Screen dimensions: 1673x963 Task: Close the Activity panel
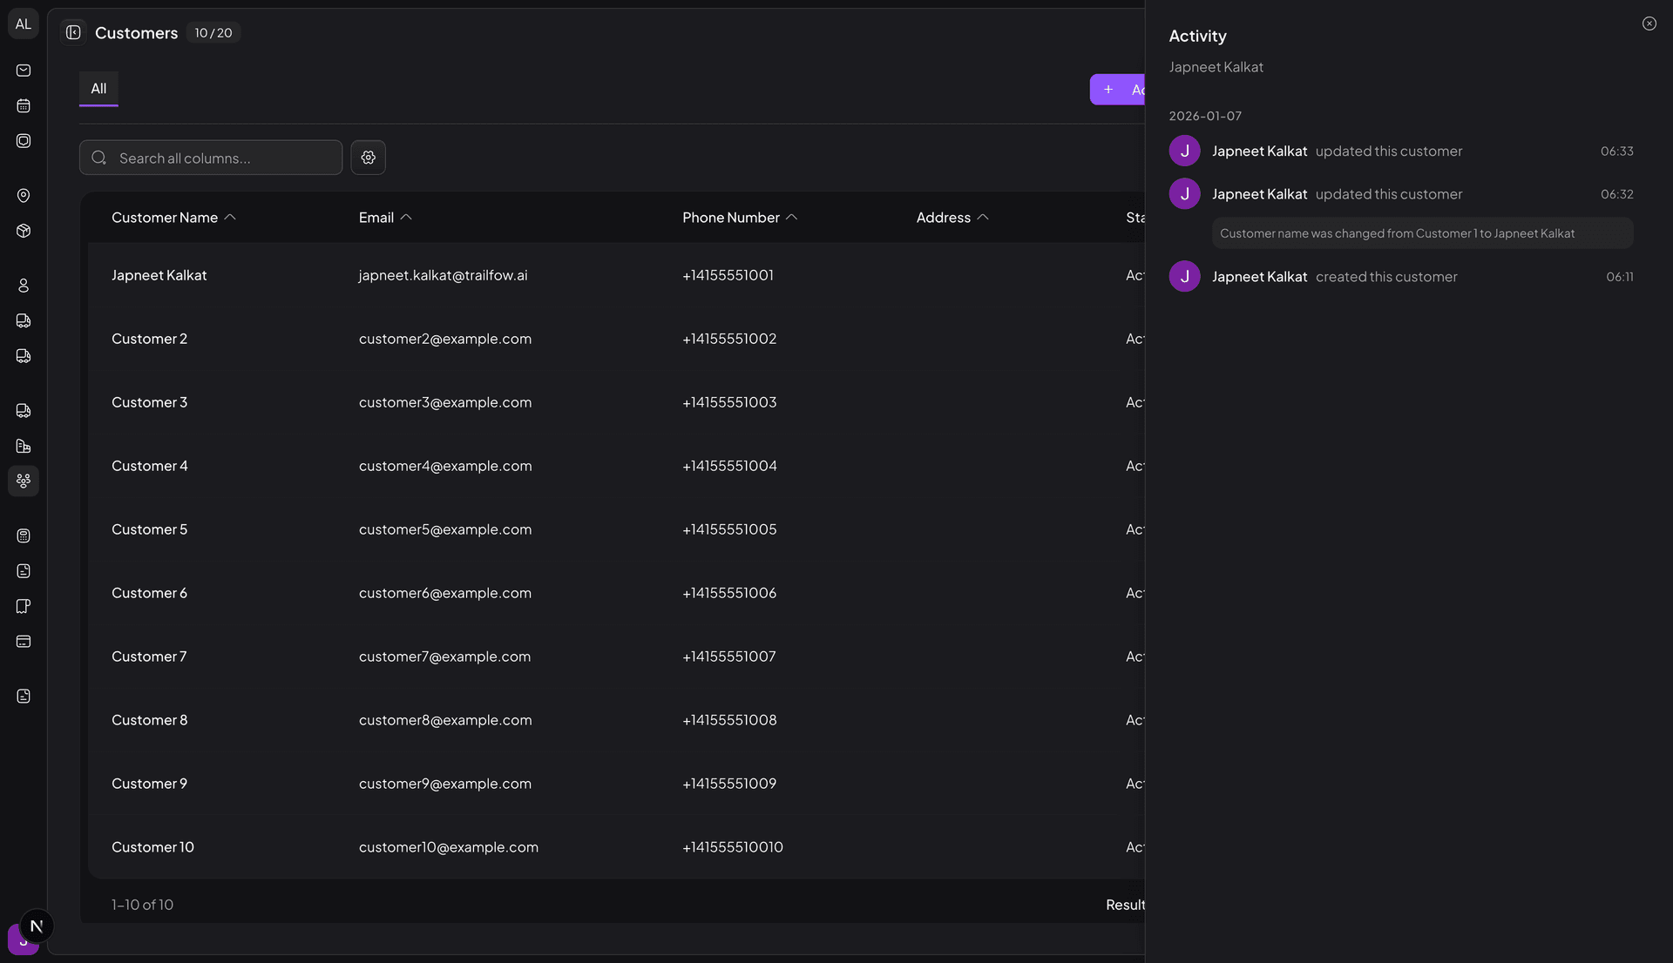pos(1649,24)
